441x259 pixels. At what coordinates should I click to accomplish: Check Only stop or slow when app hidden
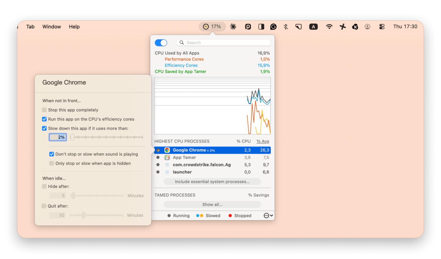pyautogui.click(x=52, y=163)
